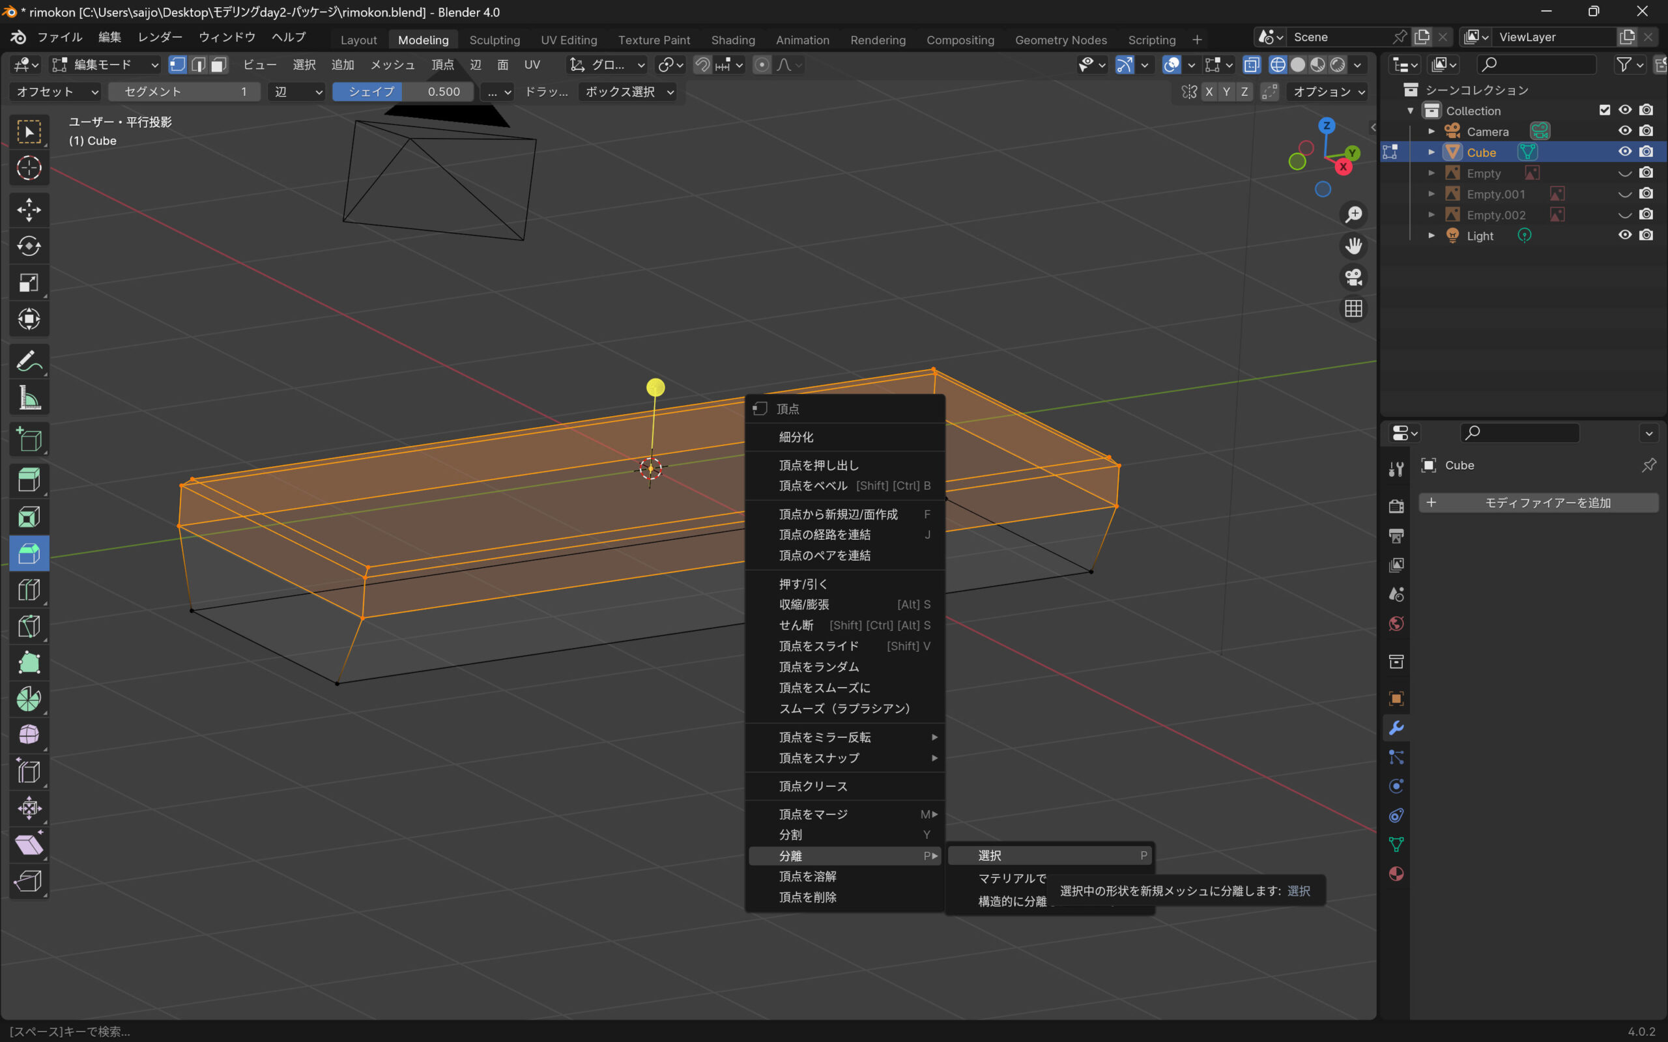Screen dimensions: 1668x1042
Task: Expand the Camera tree item
Action: tap(1431, 131)
